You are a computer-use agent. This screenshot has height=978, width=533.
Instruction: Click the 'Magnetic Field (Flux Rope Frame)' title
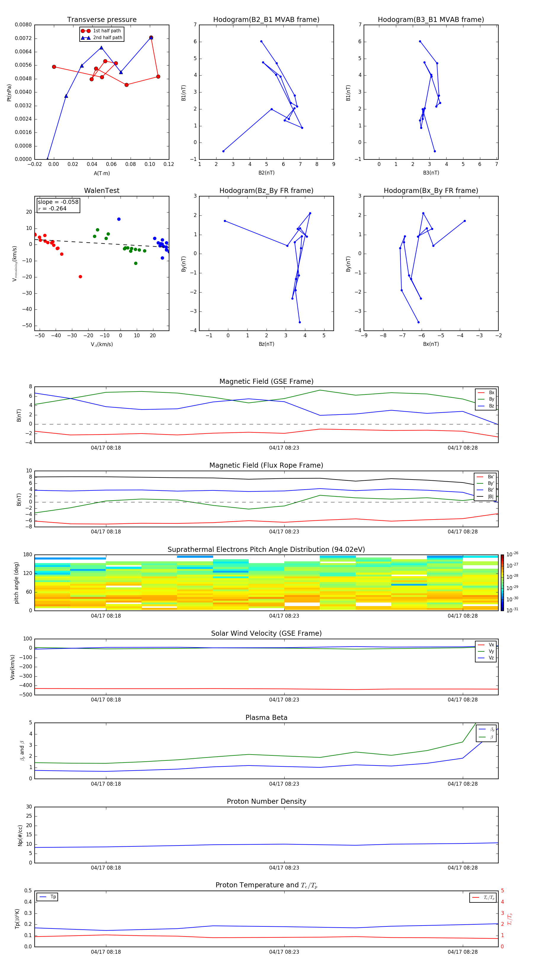[x=266, y=466]
